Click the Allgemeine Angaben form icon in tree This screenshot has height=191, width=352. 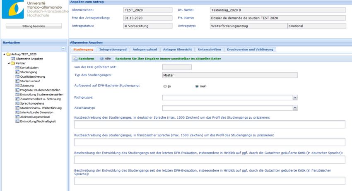[12, 59]
